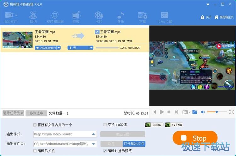Click the orange Stop button
The width and height of the screenshot is (236, 156).
195,138
